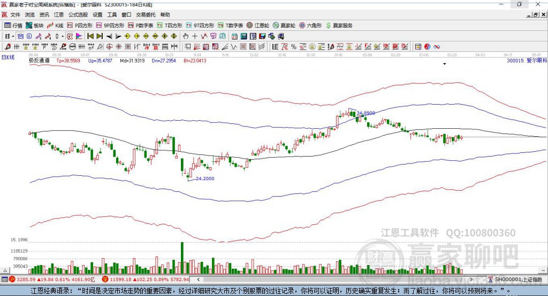Click the 极反通道 indicator name
Image resolution: width=548 pixels, height=296 pixels.
tap(39, 60)
